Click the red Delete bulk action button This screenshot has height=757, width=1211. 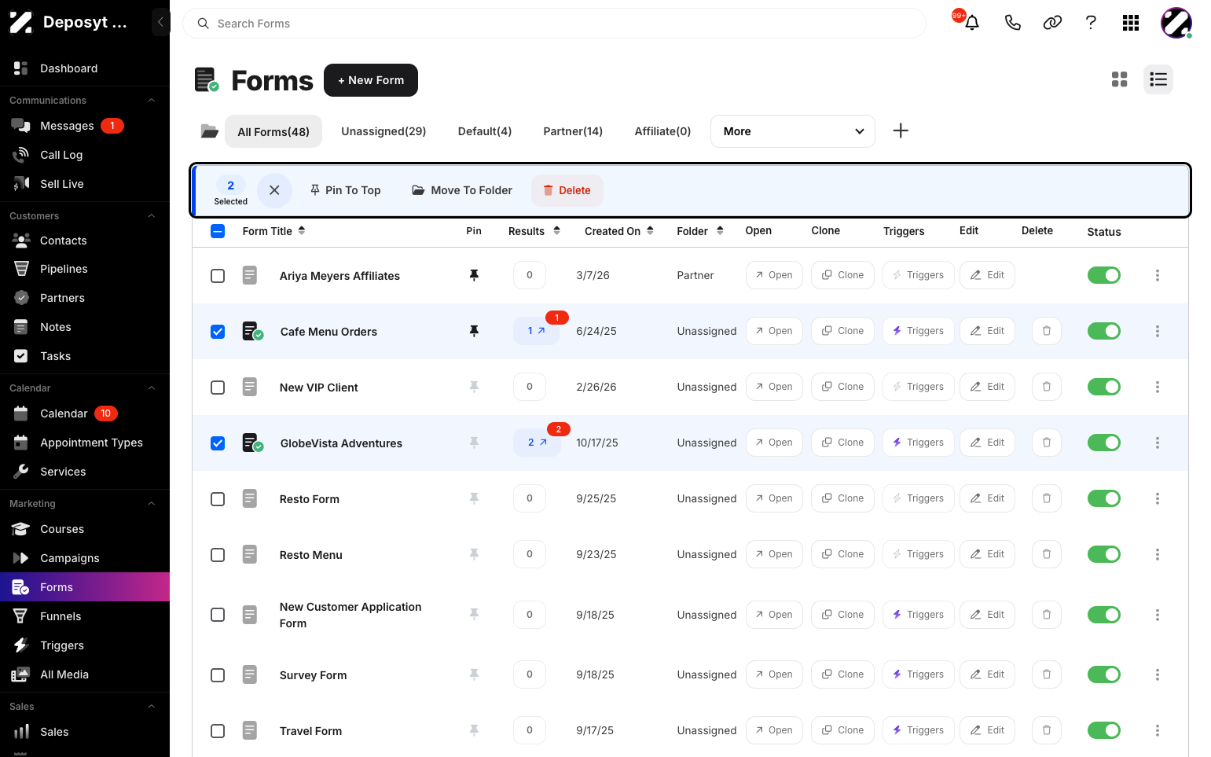[x=567, y=190]
